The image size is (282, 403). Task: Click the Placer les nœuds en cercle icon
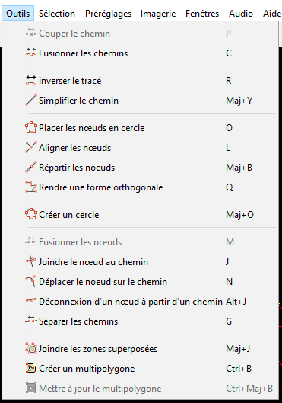tap(31, 127)
